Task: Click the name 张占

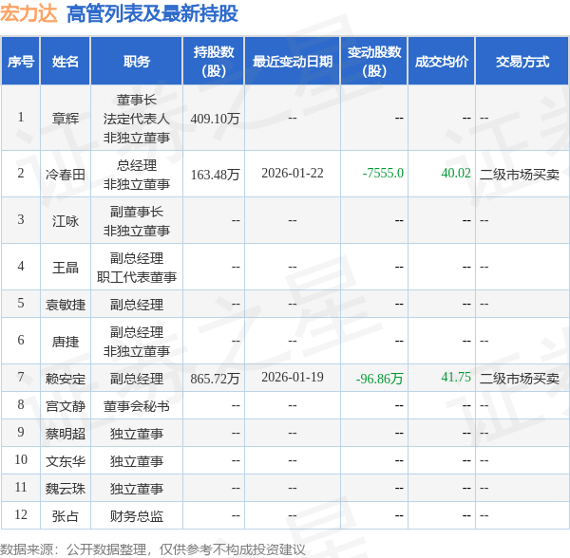Action: 65,516
